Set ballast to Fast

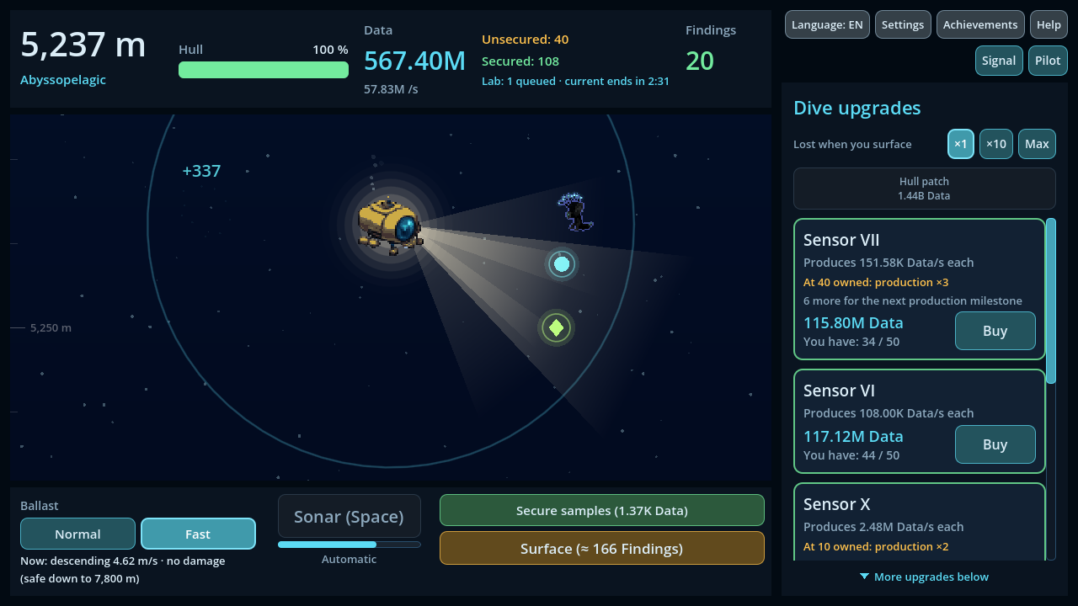tap(198, 534)
